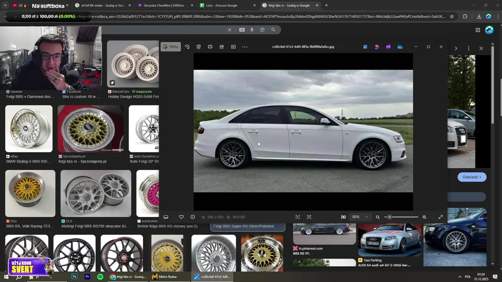Toggle fullscreen view of the photo
The width and height of the screenshot is (502, 282).
point(440,217)
